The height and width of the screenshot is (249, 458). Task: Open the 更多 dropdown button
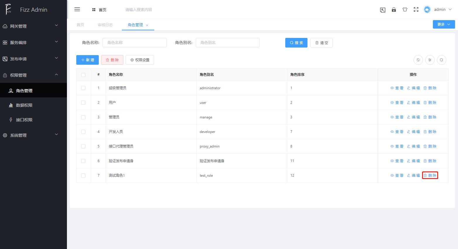[443, 24]
